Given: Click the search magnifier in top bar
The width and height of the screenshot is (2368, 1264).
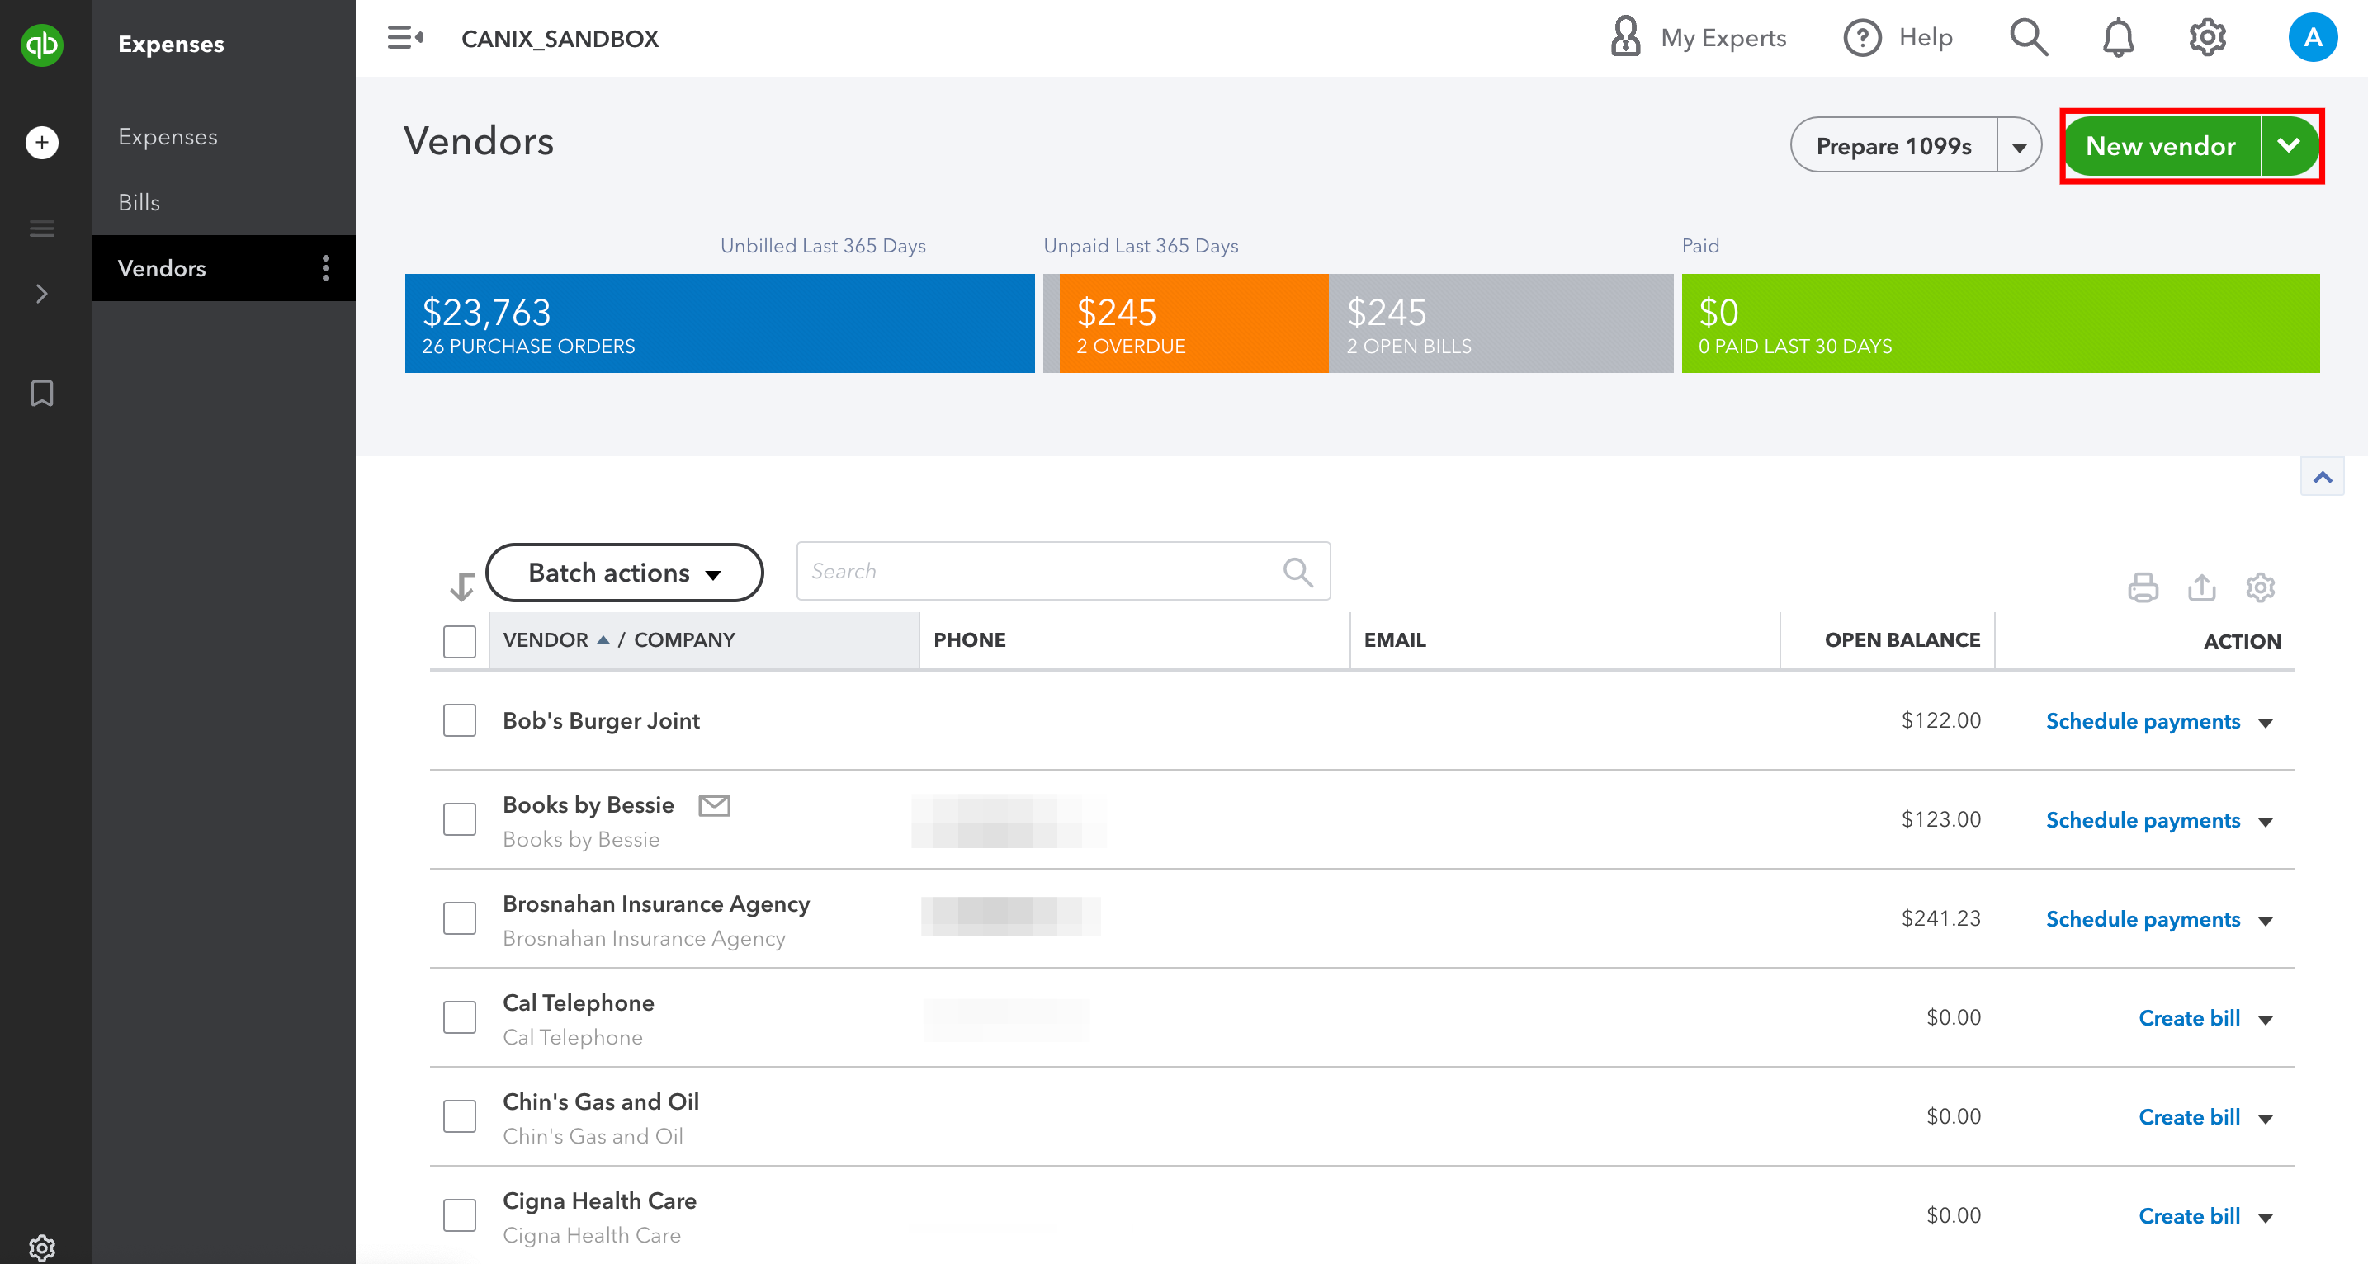Looking at the screenshot, I should click(2028, 38).
